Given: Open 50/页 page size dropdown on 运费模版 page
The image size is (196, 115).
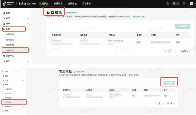Looking at the screenshot, I should coord(184,51).
